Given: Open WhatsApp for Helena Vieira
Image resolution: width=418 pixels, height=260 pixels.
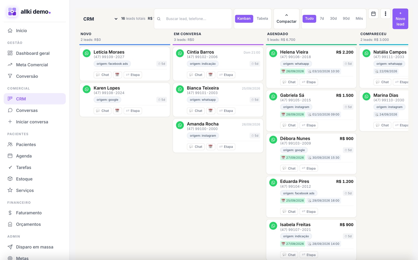Looking at the screenshot, I should (x=273, y=53).
